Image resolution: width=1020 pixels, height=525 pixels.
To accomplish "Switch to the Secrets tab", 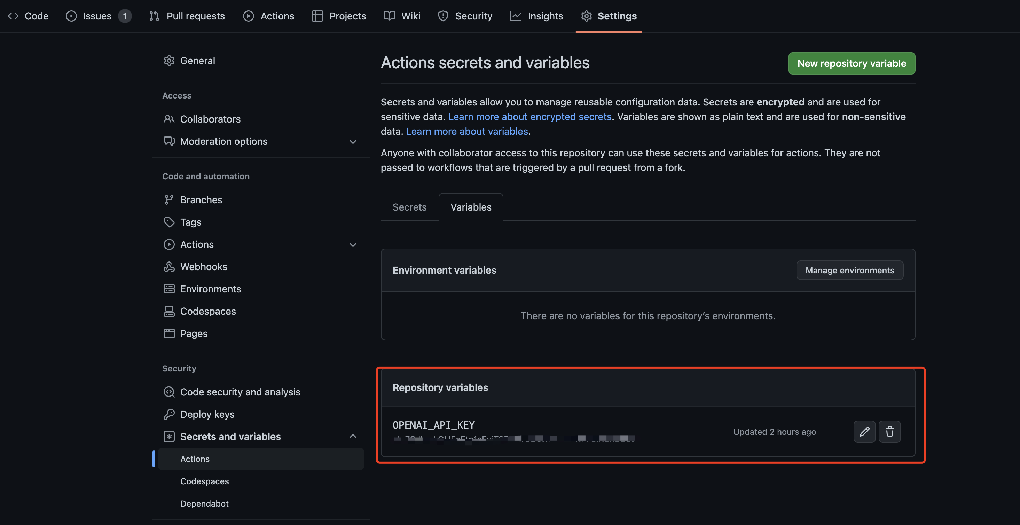I will click(x=409, y=207).
